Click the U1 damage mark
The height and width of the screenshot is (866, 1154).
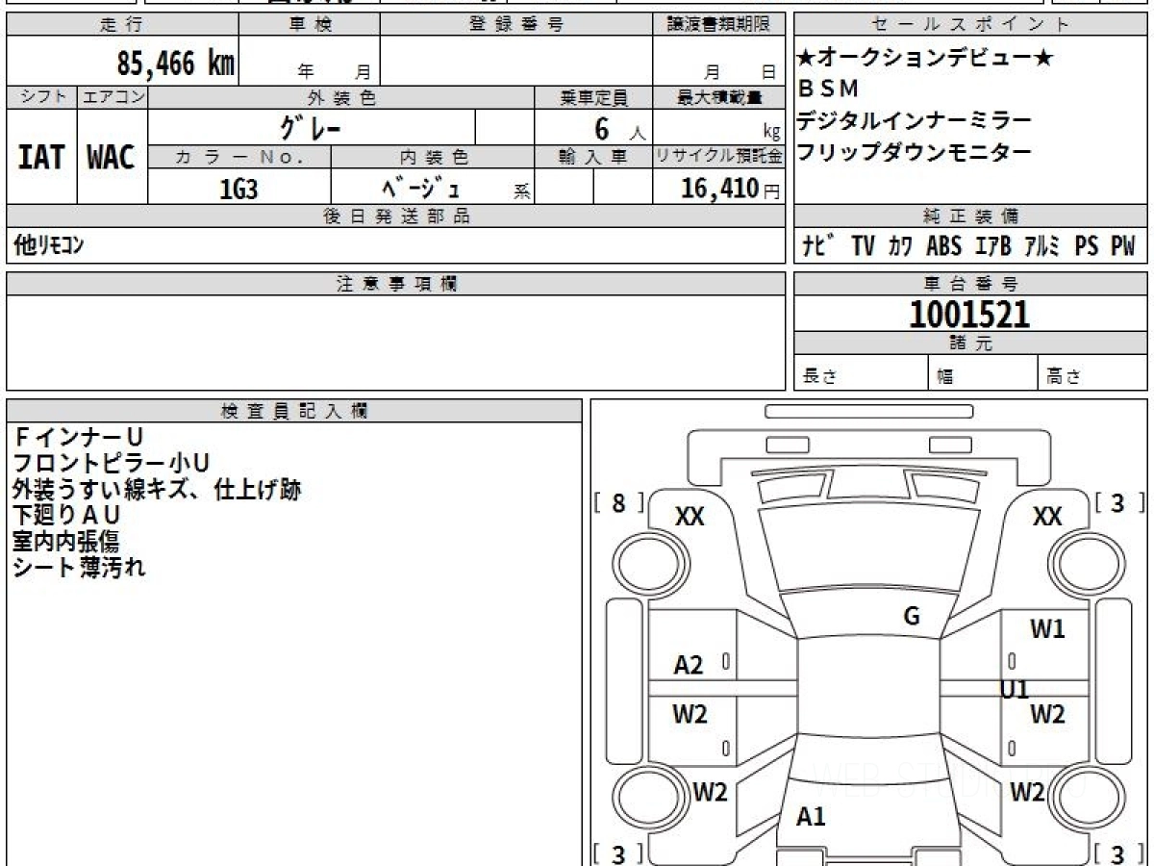point(1015,689)
